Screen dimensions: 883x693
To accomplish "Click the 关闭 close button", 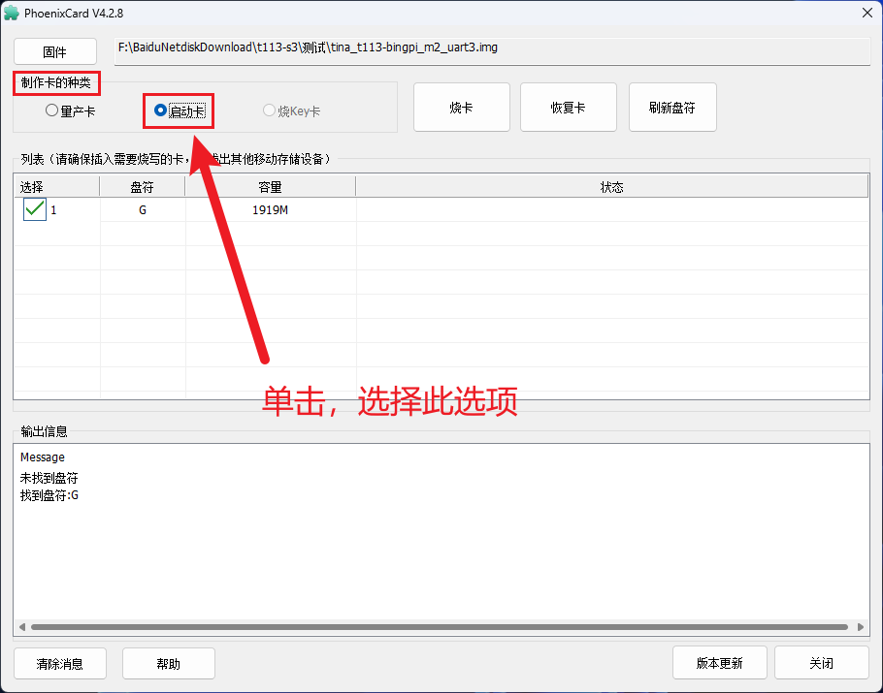I will click(822, 663).
